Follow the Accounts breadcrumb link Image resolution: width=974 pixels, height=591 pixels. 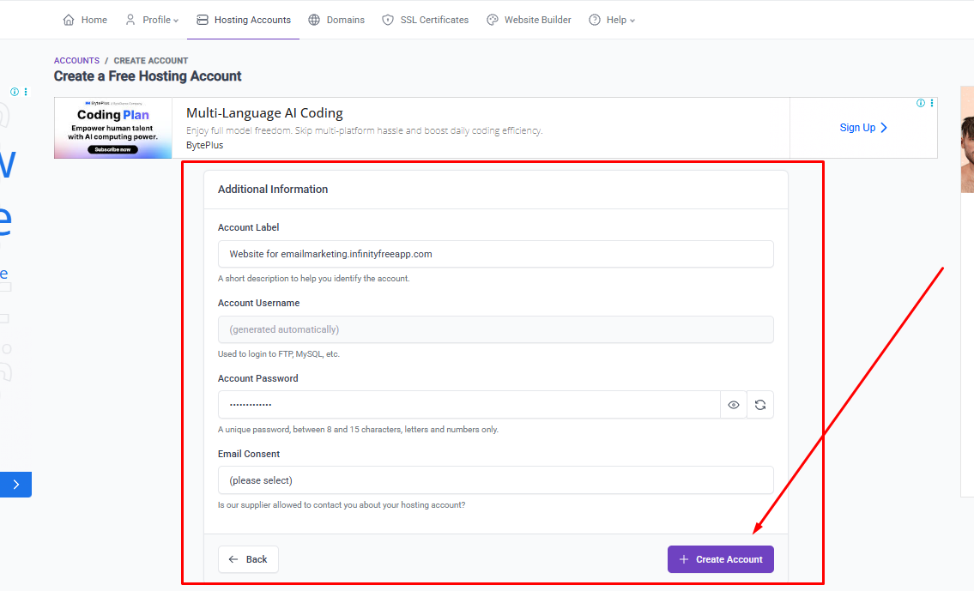[76, 61]
